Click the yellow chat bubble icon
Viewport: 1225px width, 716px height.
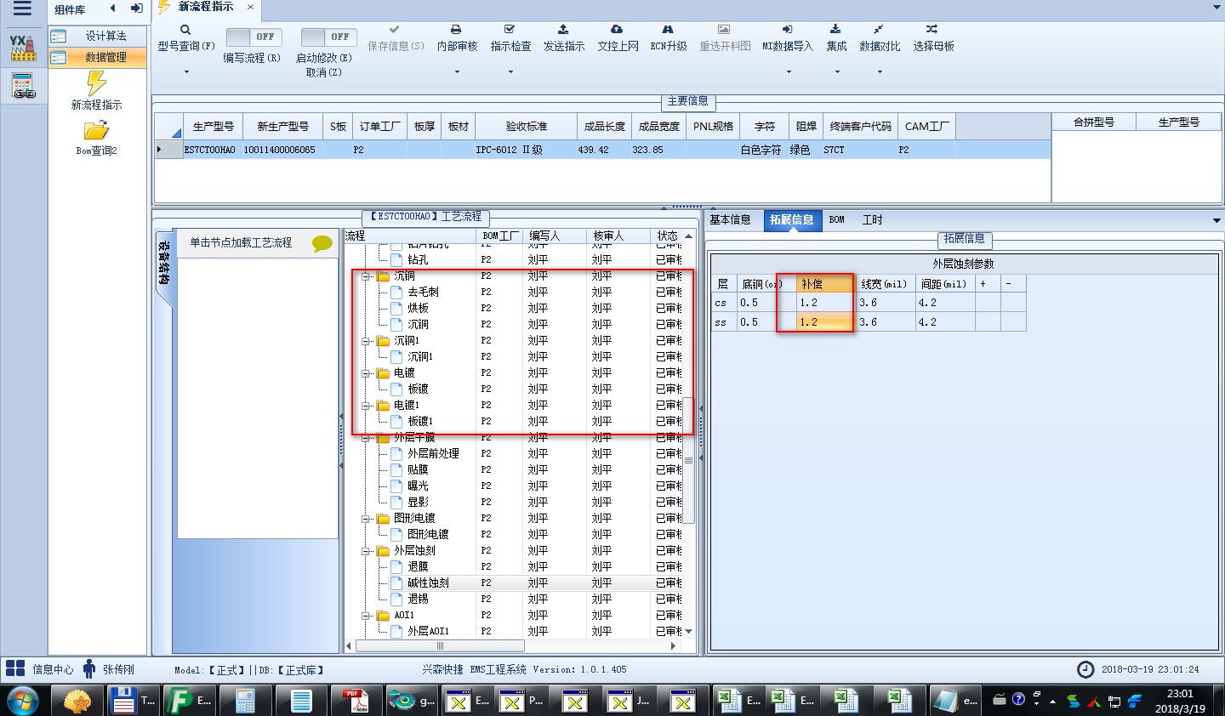pyautogui.click(x=322, y=243)
